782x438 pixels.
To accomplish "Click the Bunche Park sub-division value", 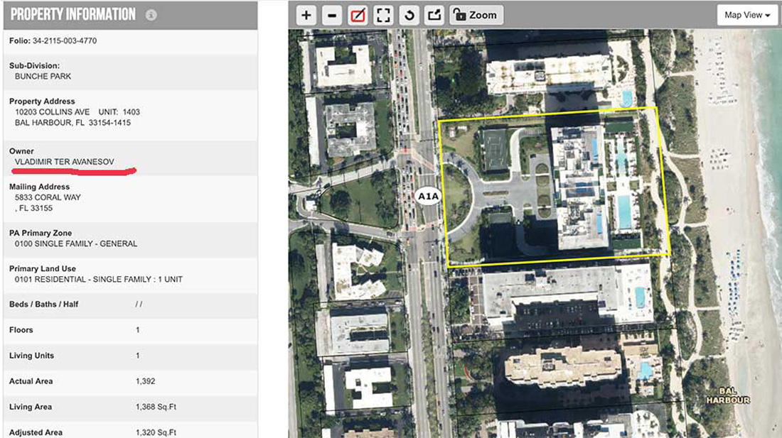I will (x=43, y=77).
